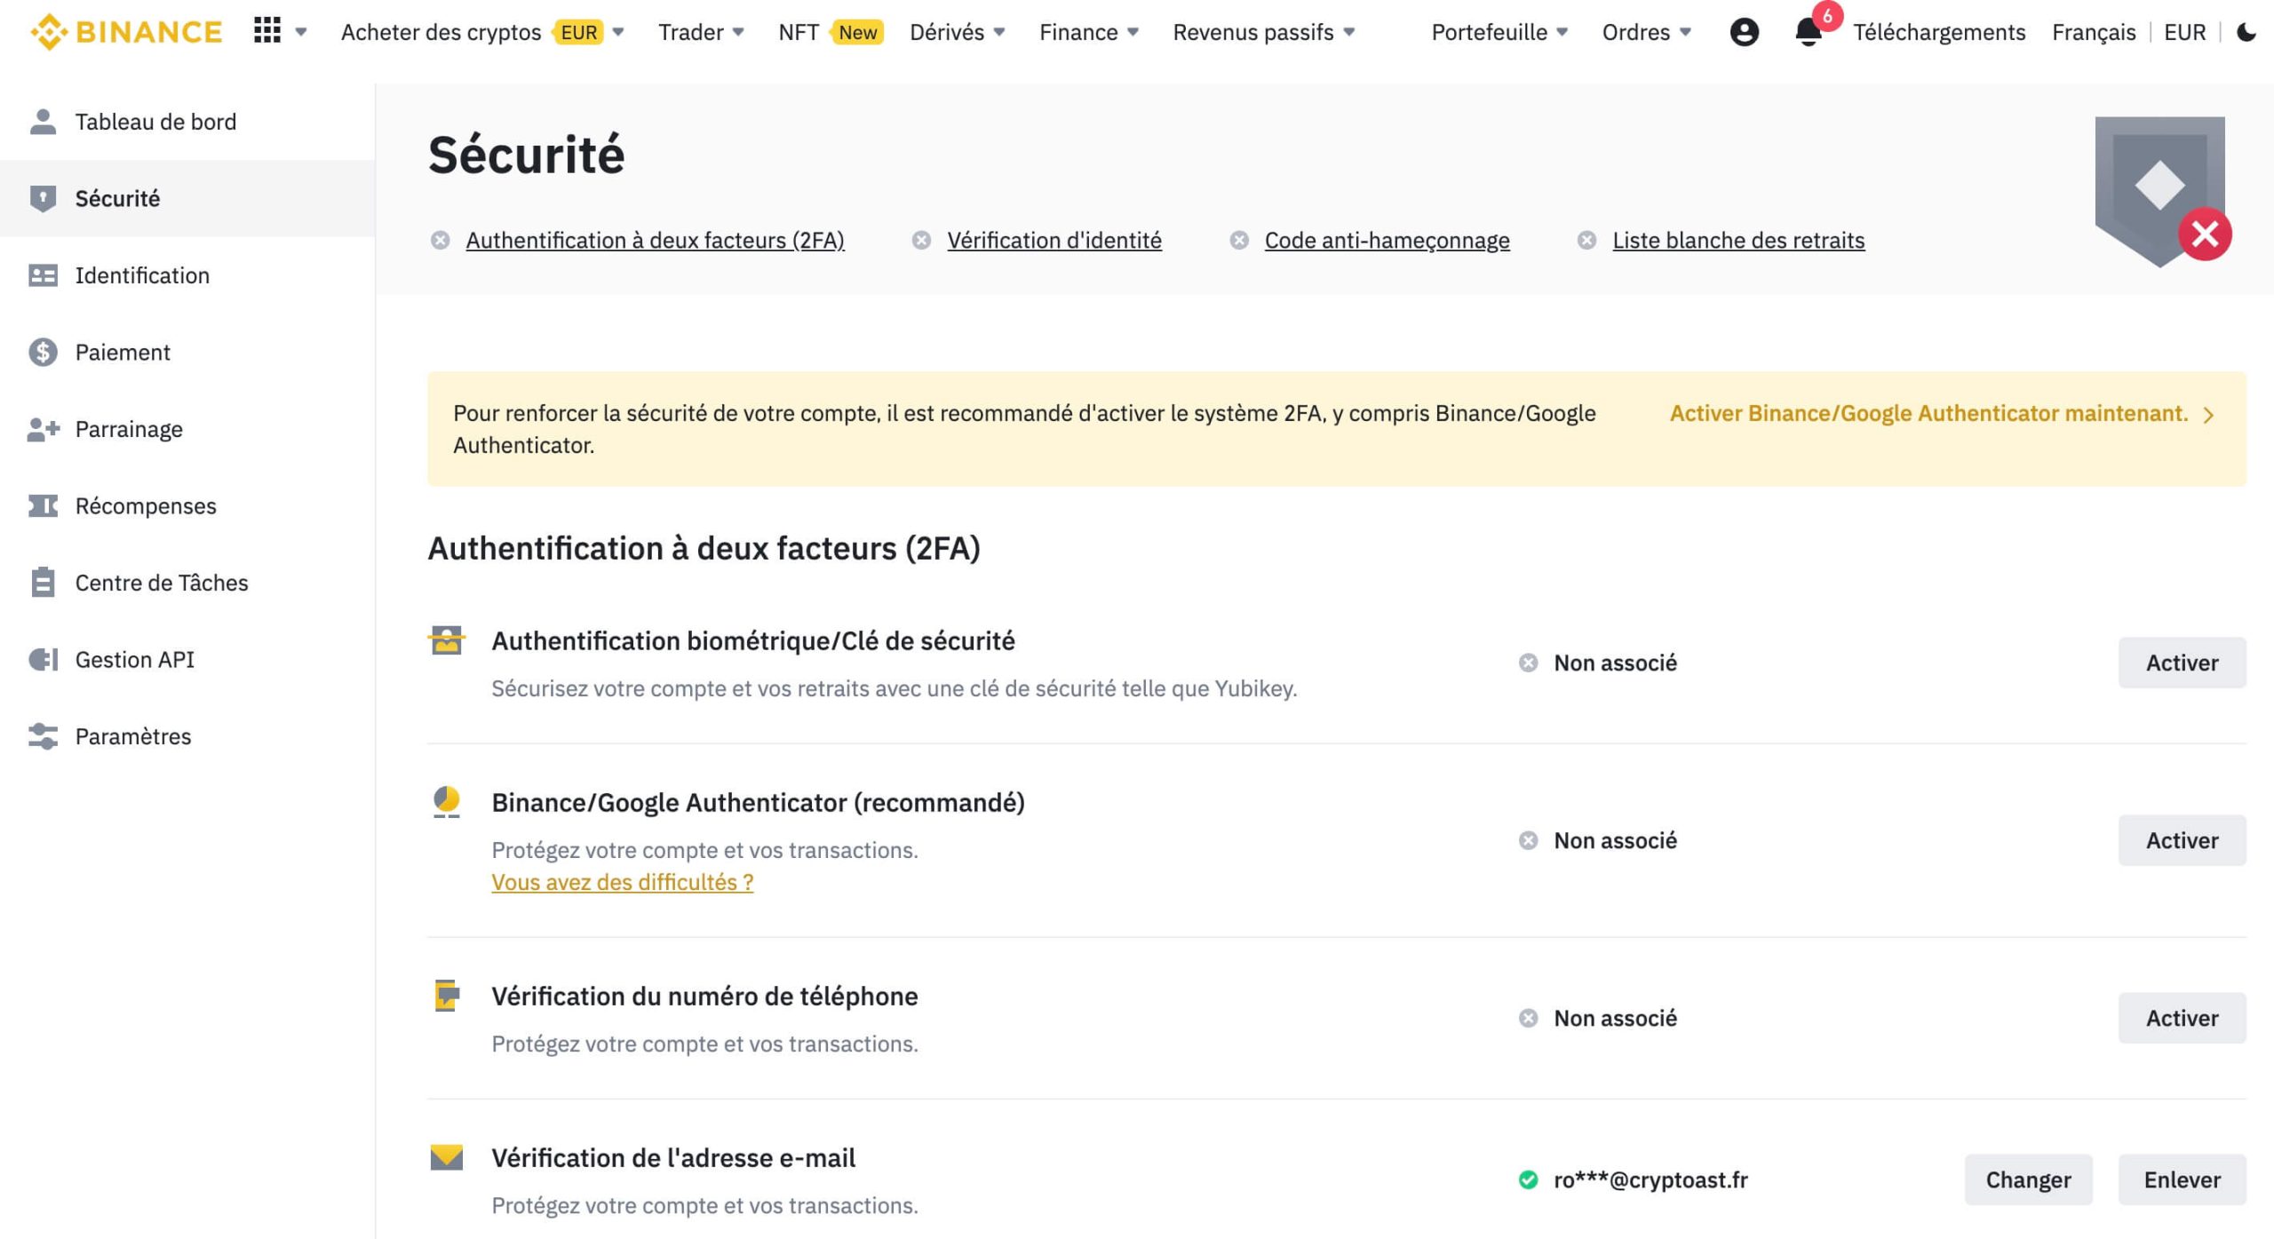The width and height of the screenshot is (2274, 1239).
Task: Select the Sécurité shield icon in sidebar
Action: point(42,197)
